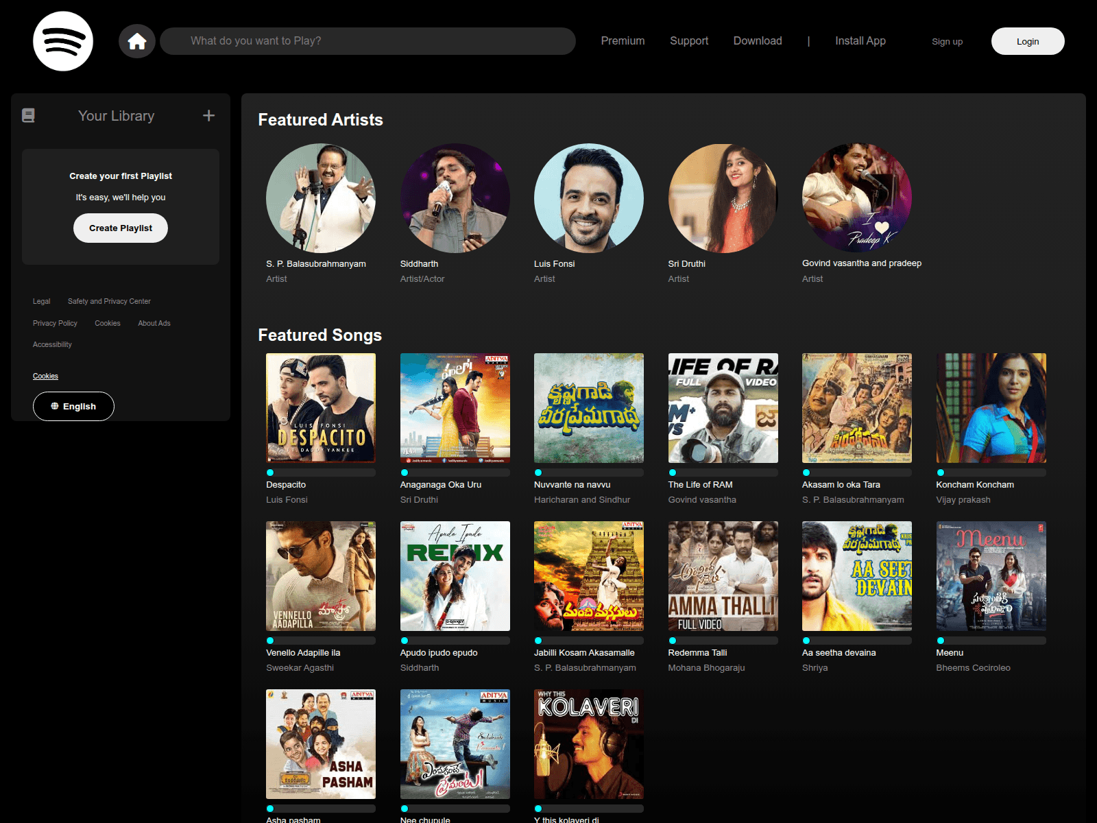Open the Download menu item
Screen dimensions: 1097x823
pyautogui.click(x=758, y=41)
